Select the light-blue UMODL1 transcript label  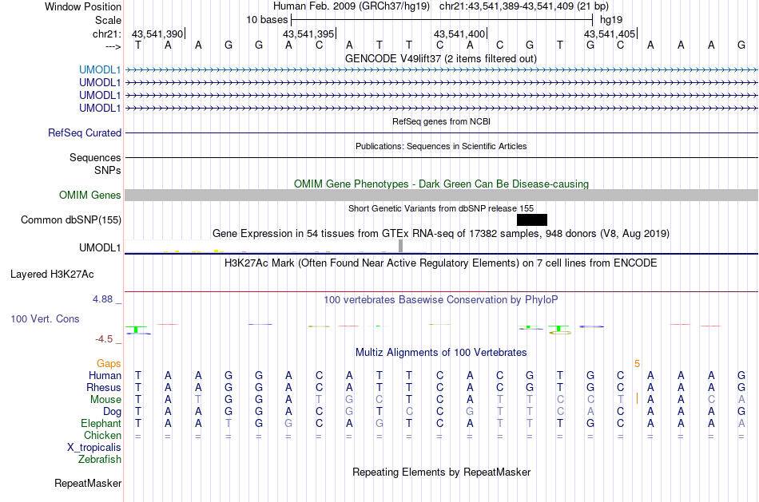pos(100,69)
